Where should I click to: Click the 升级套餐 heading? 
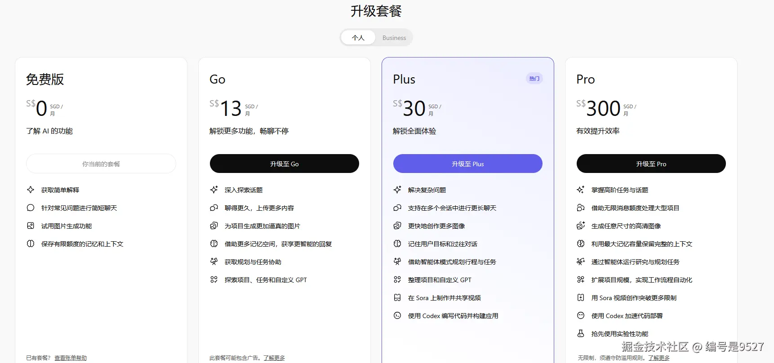[376, 11]
